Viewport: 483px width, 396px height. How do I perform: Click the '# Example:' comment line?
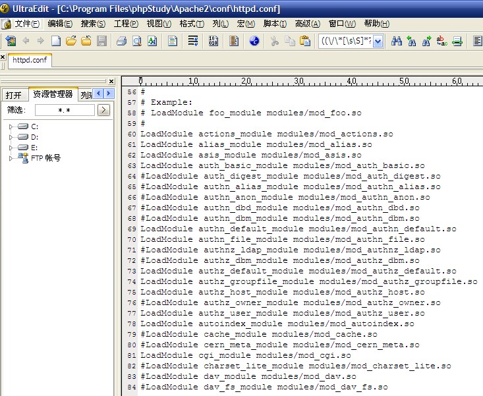166,102
